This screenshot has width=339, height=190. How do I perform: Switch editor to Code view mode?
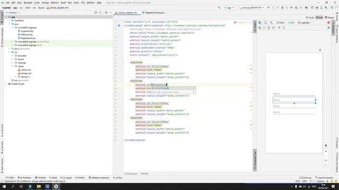coord(310,17)
